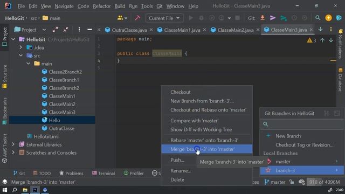Click the lock icon in status bar
The height and width of the screenshot is (194, 345).
click(x=292, y=182)
